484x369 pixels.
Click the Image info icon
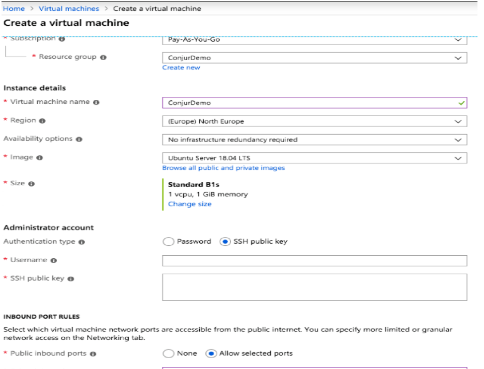40,157
